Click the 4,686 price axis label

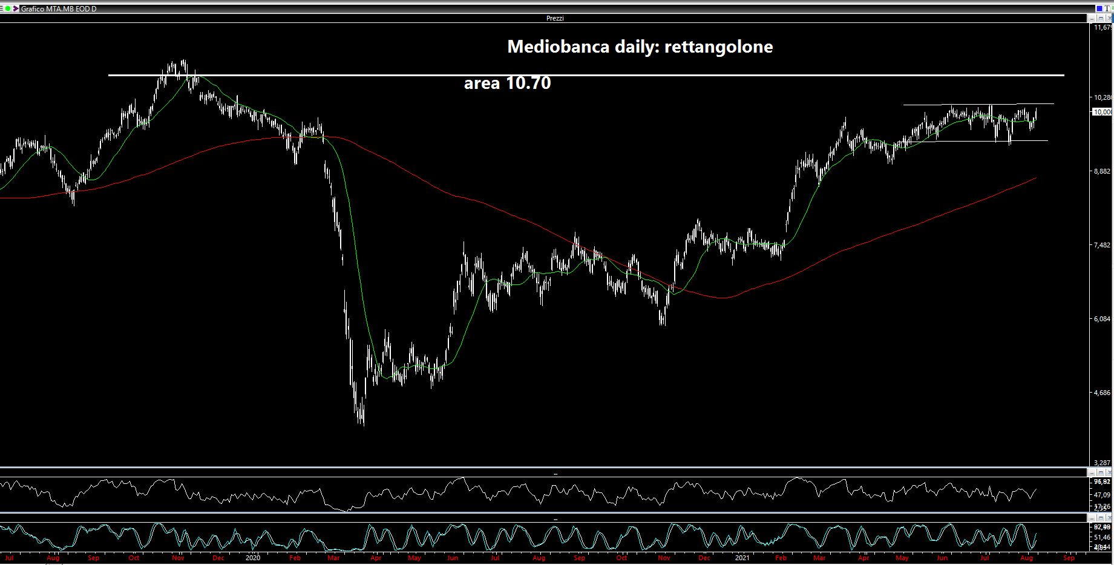coord(1103,393)
